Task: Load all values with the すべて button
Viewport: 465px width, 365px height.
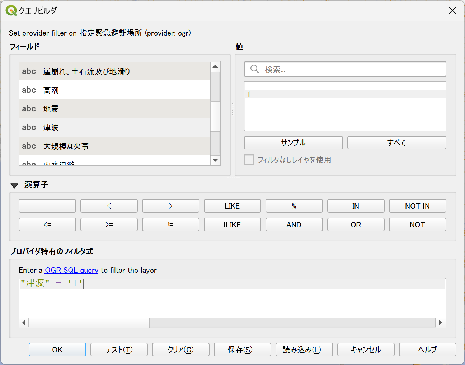Action: (x=396, y=143)
